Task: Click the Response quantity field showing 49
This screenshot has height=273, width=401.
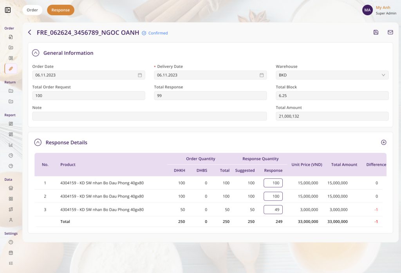Action: pos(273,210)
